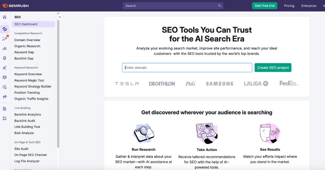The width and height of the screenshot is (325, 170).
Task: Click the Social heart chat bubble icon
Action: (5, 77)
